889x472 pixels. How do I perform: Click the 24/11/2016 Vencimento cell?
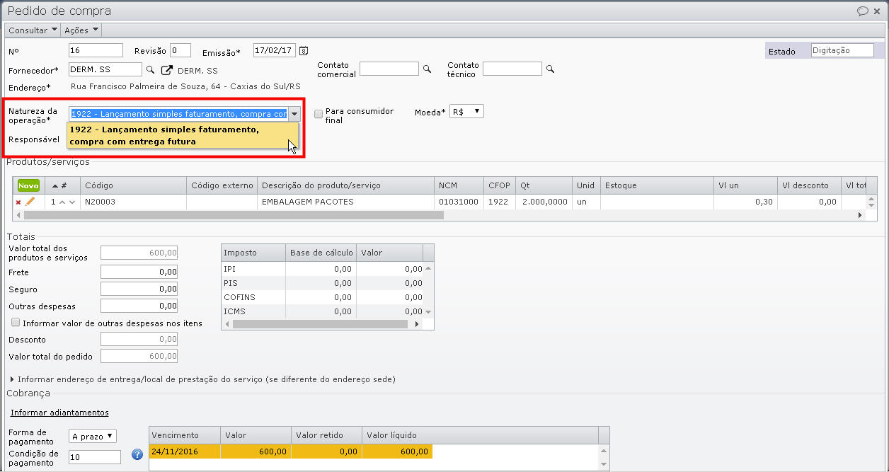[185, 451]
